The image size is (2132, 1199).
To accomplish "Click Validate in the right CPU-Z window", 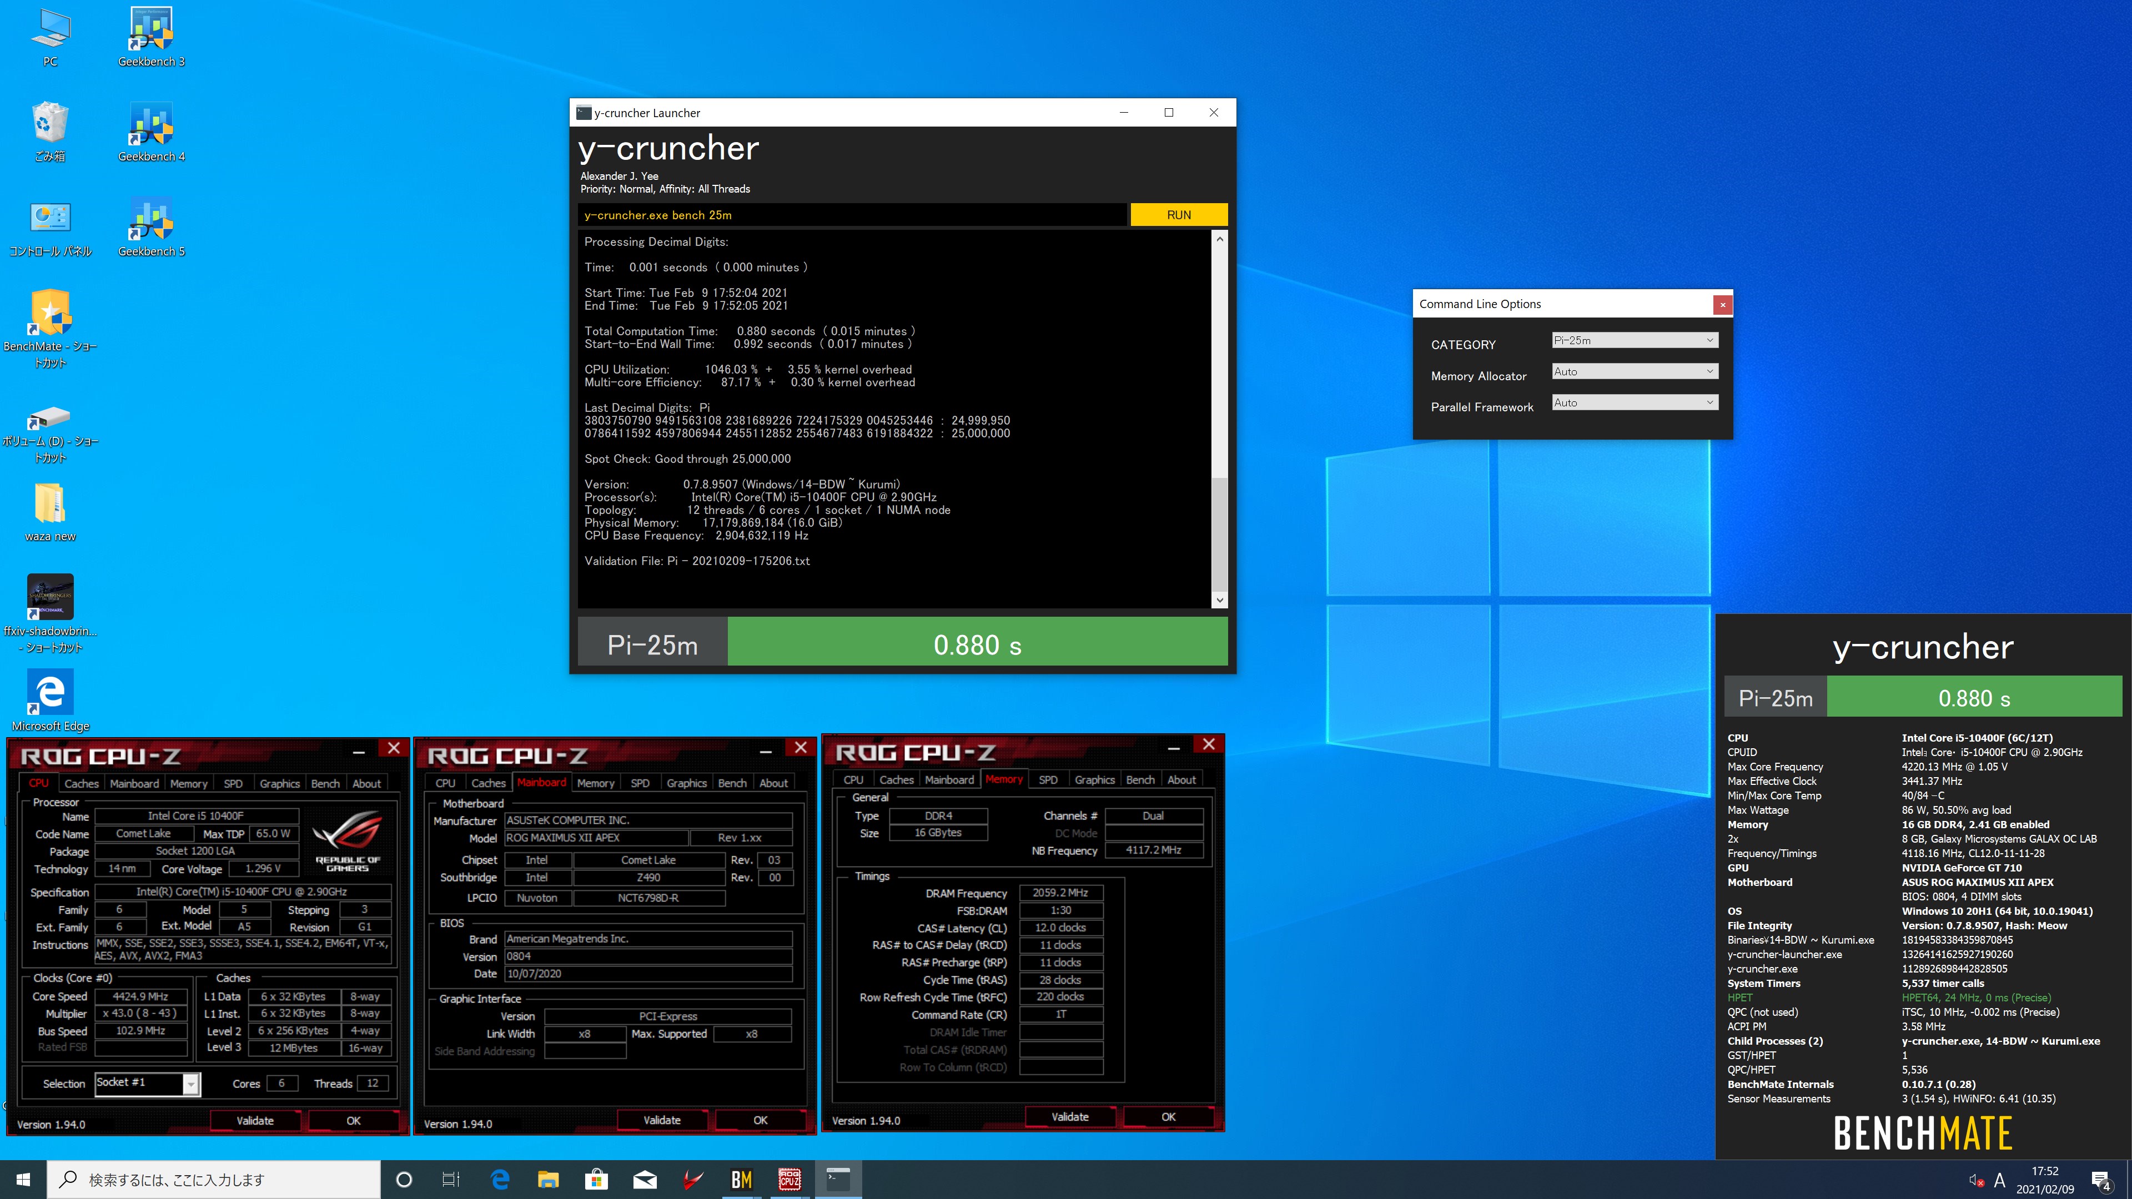I will tap(1070, 1116).
